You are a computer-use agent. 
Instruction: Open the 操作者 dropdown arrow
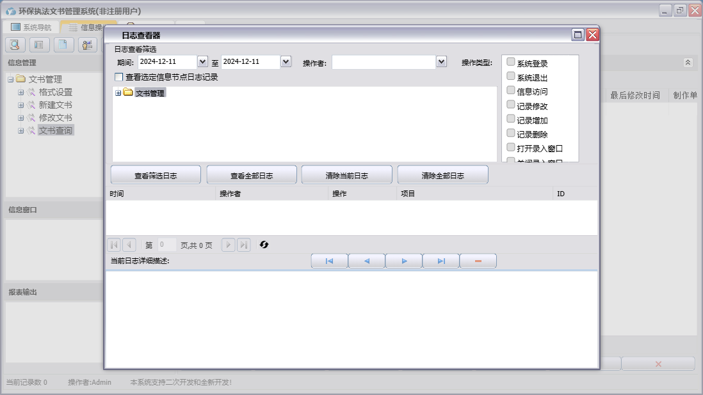(442, 62)
